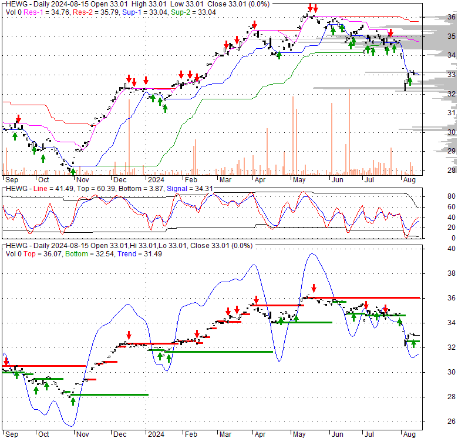The height and width of the screenshot is (438, 458).
Task: Click the 80 level on the oscillator scale
Action: (436, 196)
